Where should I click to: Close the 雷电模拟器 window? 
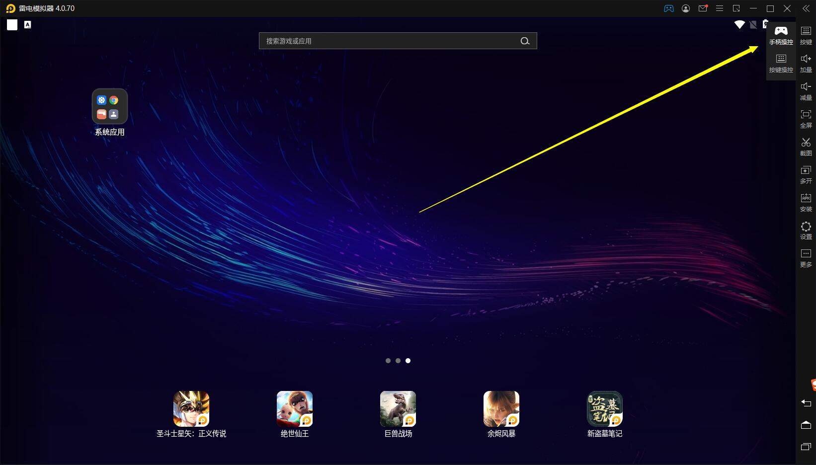coord(787,8)
